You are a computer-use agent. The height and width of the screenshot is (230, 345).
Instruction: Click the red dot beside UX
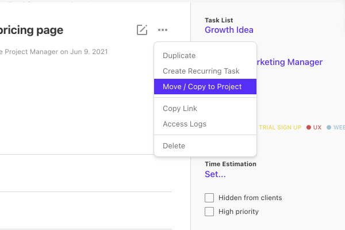click(309, 128)
